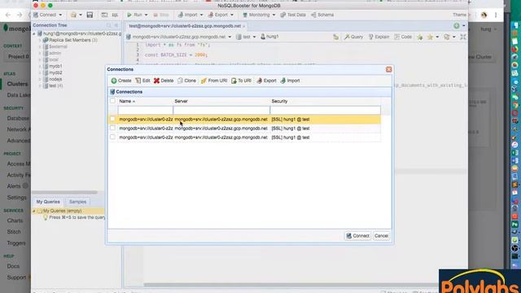
Task: Click the Query button in the editor toolbar
Action: tap(353, 37)
